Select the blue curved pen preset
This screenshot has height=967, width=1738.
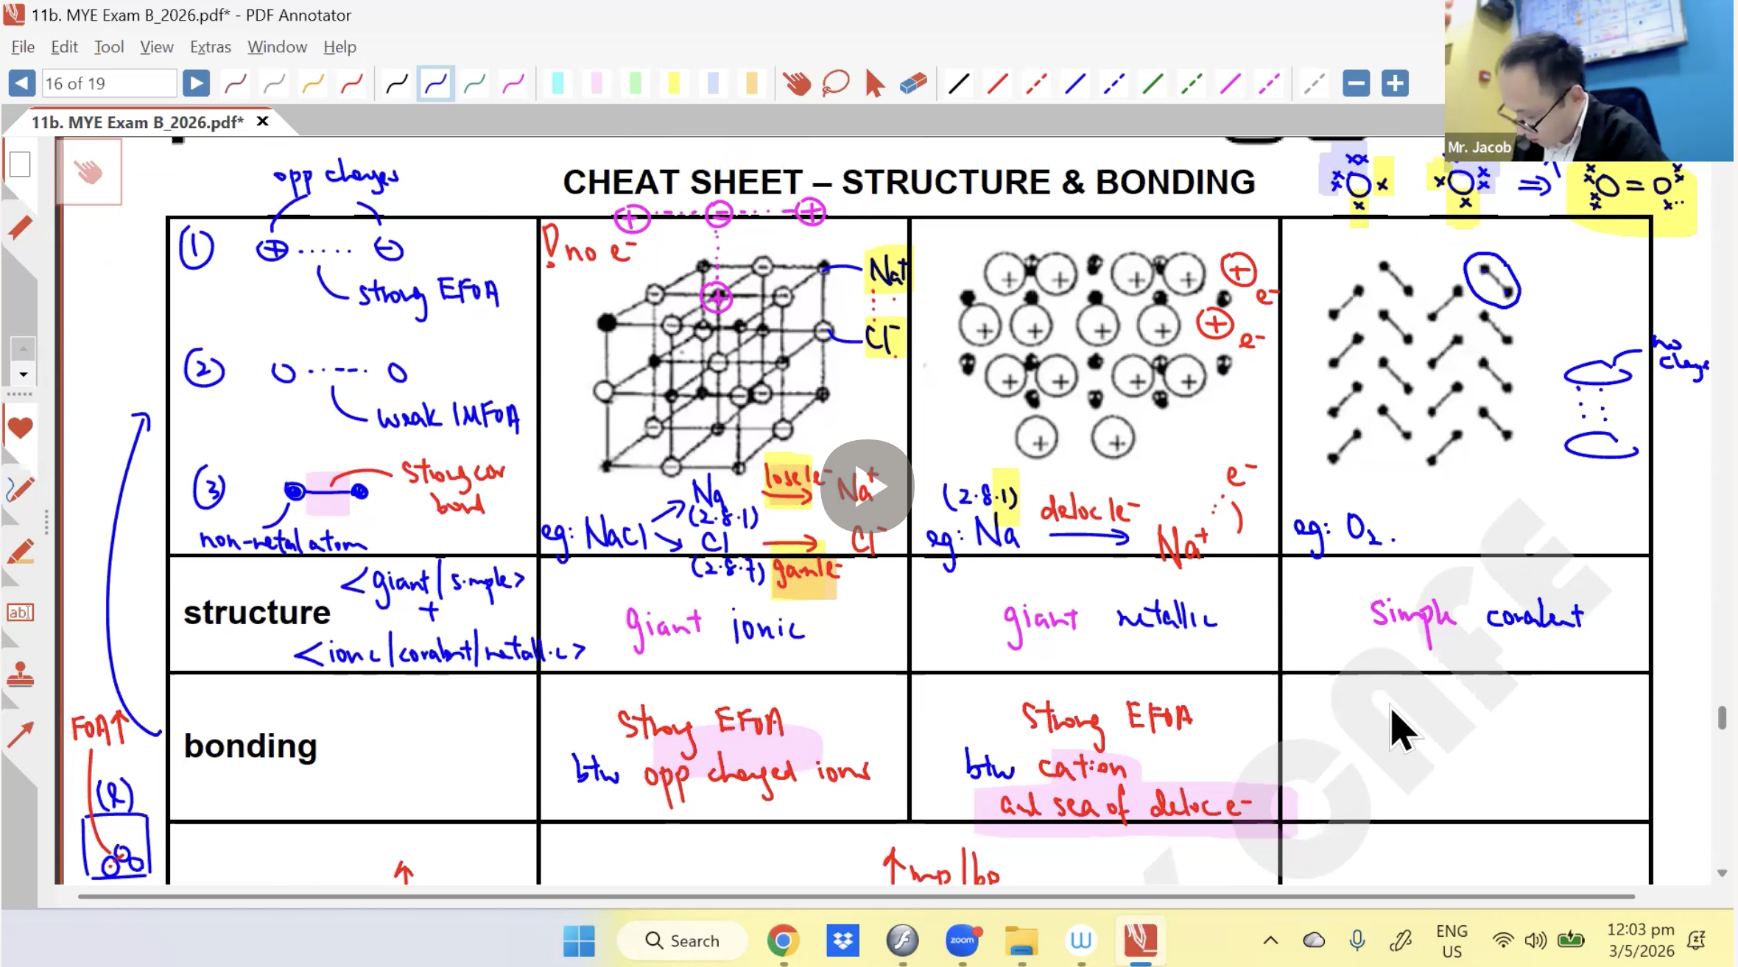(435, 83)
